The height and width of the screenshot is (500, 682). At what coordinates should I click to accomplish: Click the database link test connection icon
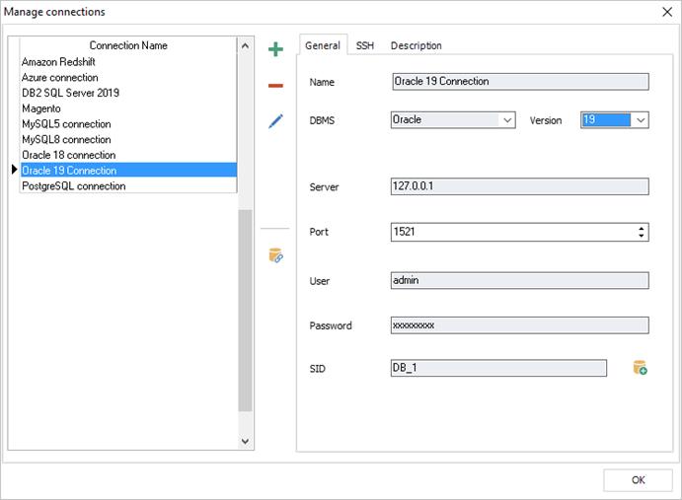point(275,255)
